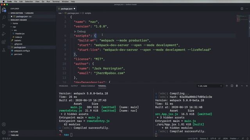Click the feedback icon in status bar
The image size is (250, 140).
click(x=243, y=138)
